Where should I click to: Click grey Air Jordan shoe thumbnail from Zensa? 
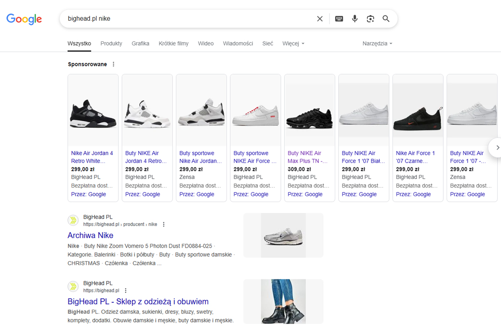point(201,112)
